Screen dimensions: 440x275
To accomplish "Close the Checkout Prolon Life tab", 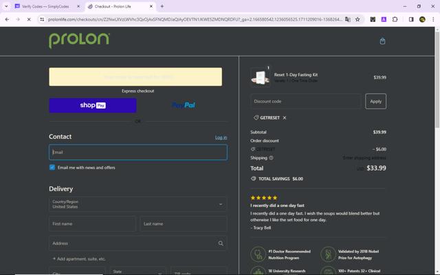I will (151, 6).
